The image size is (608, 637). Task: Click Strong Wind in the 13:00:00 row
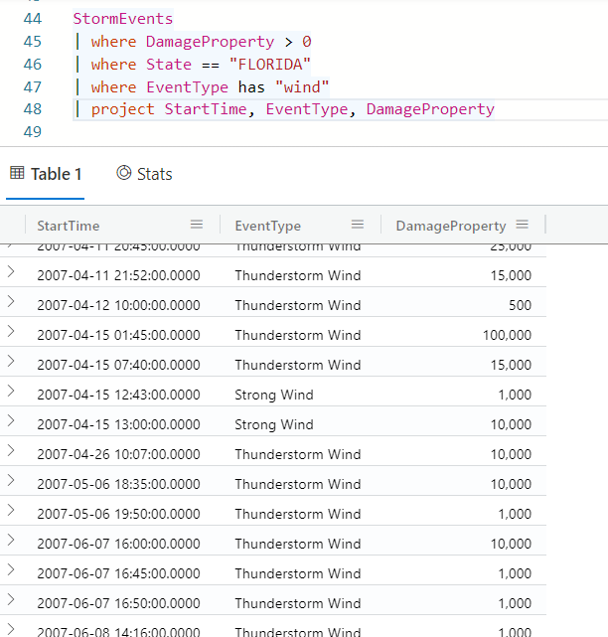coord(274,424)
